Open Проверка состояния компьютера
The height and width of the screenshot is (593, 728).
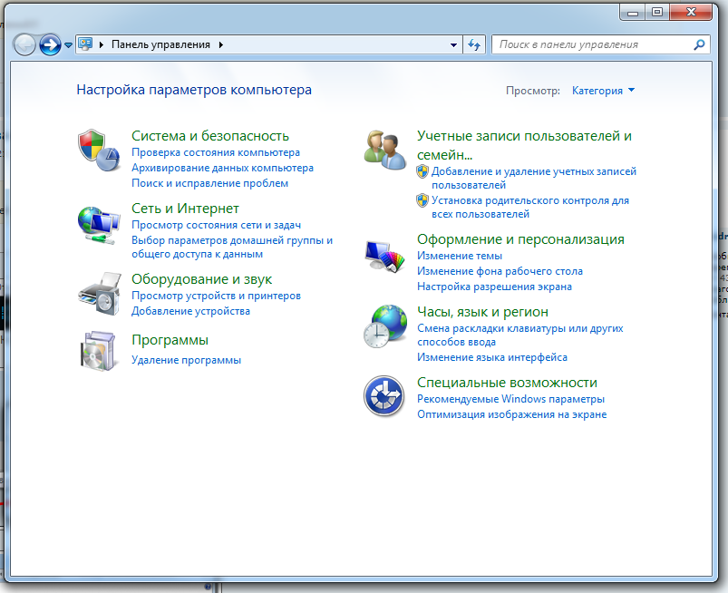click(x=216, y=152)
